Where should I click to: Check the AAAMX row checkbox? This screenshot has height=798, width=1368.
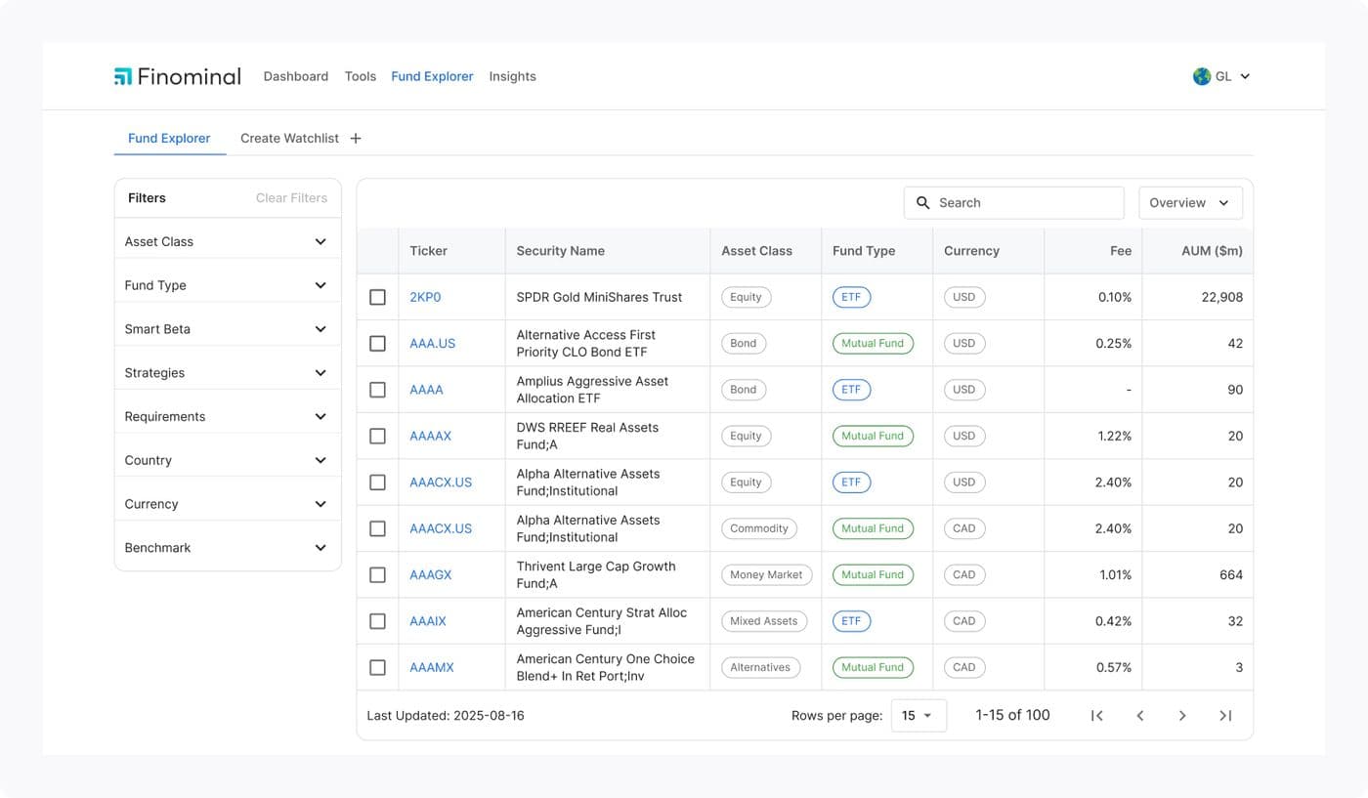[x=377, y=668]
